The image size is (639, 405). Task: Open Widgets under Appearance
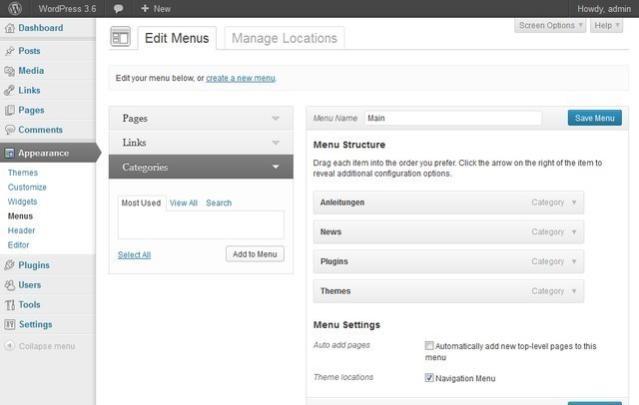tap(22, 202)
